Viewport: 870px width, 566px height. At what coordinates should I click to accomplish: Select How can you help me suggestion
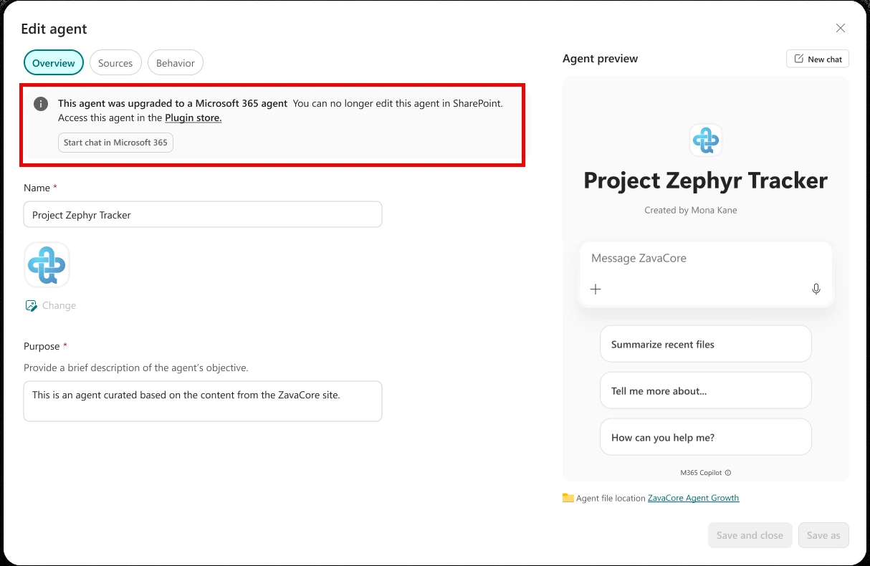706,437
